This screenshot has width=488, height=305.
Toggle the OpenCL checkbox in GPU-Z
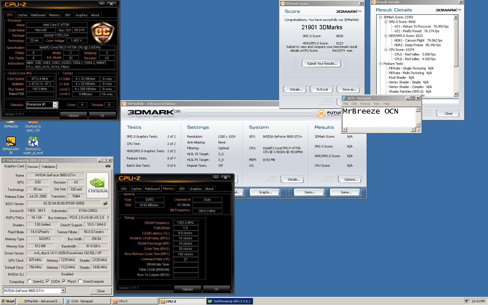tap(30, 281)
